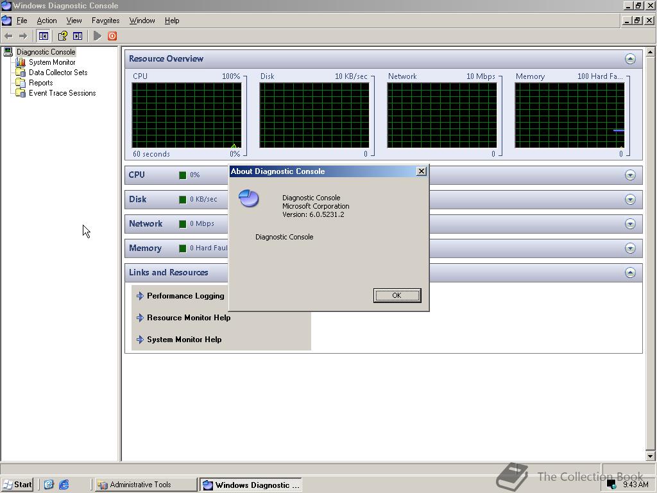The image size is (657, 493).
Task: Click the scrollbar up arrow
Action: (650, 52)
